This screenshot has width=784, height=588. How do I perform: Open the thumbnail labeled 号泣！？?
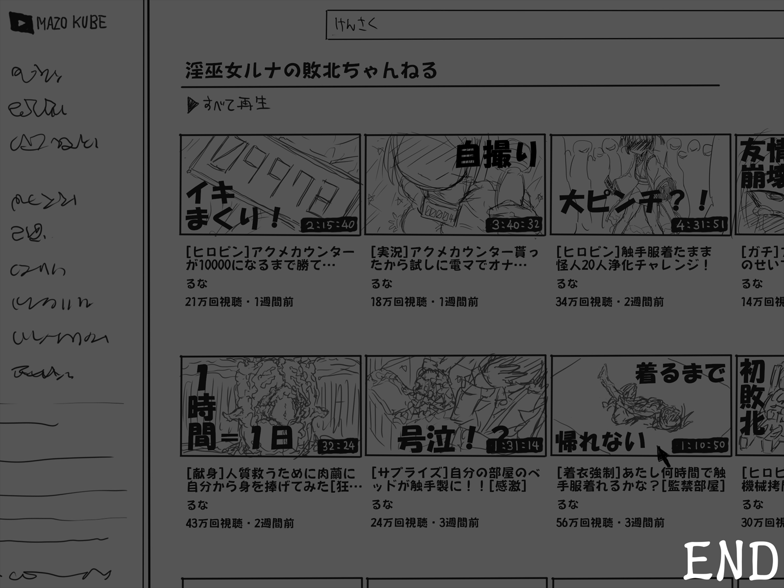pos(455,406)
